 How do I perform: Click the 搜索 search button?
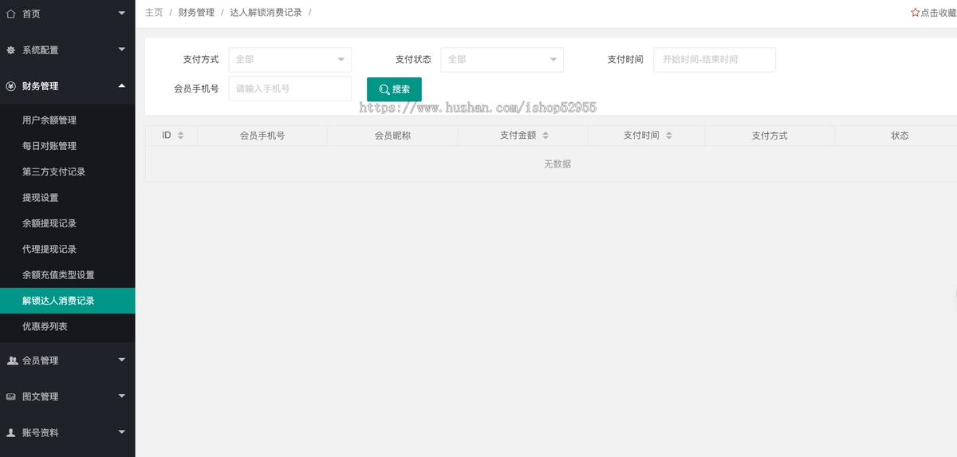point(394,89)
